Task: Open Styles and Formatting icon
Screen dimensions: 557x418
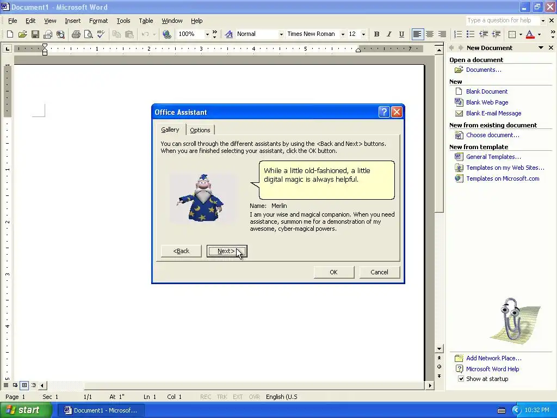Action: (x=229, y=34)
